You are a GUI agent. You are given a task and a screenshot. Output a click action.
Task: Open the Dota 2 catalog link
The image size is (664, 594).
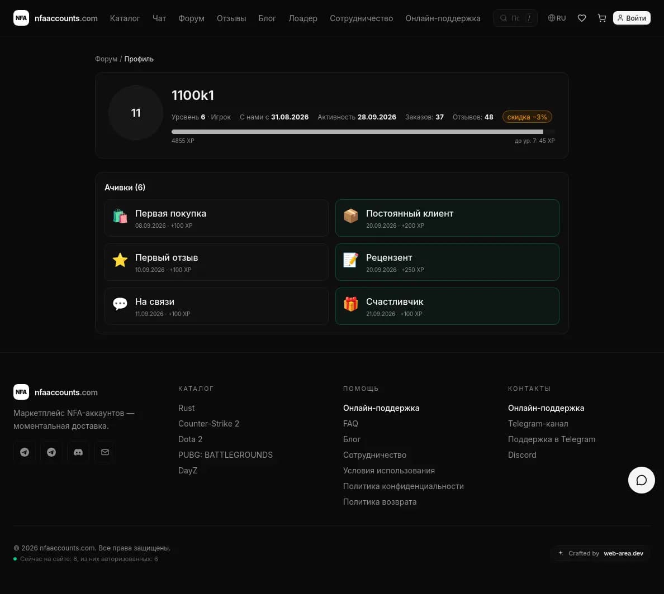coord(190,439)
